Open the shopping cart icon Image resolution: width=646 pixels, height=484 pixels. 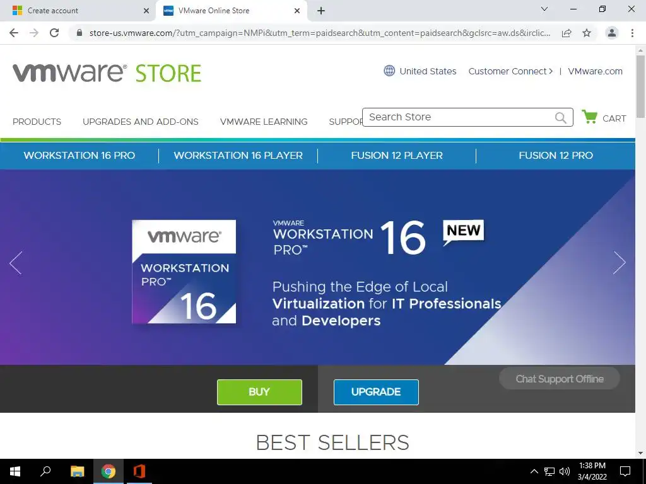pyautogui.click(x=590, y=117)
